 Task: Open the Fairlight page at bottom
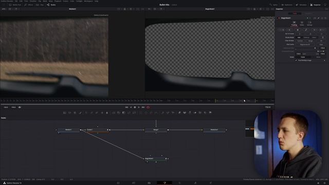tap(195, 183)
